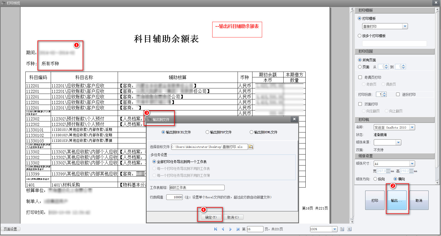Screen dimensions: 441x236
Task: Select 输出到PDF文件 radio option
Action: click(208, 132)
